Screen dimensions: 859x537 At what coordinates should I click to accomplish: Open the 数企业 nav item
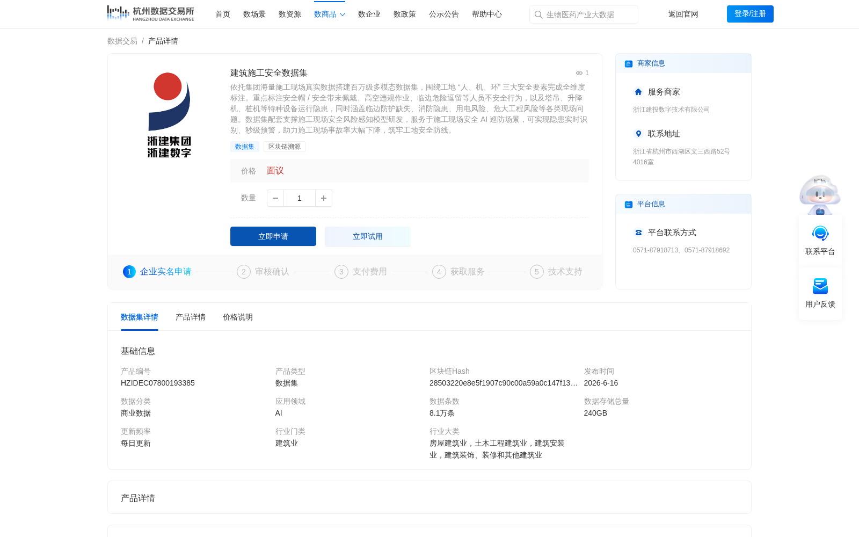[x=369, y=14]
